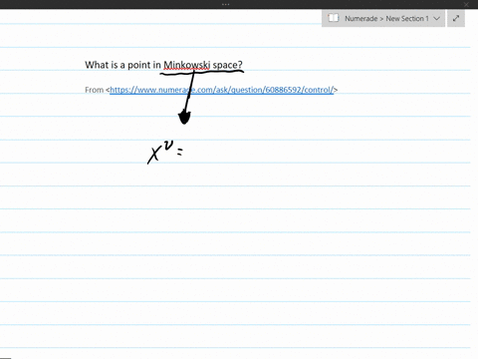Toggle full page view expand arrows
Screen dimensions: 478x359
click(x=456, y=18)
